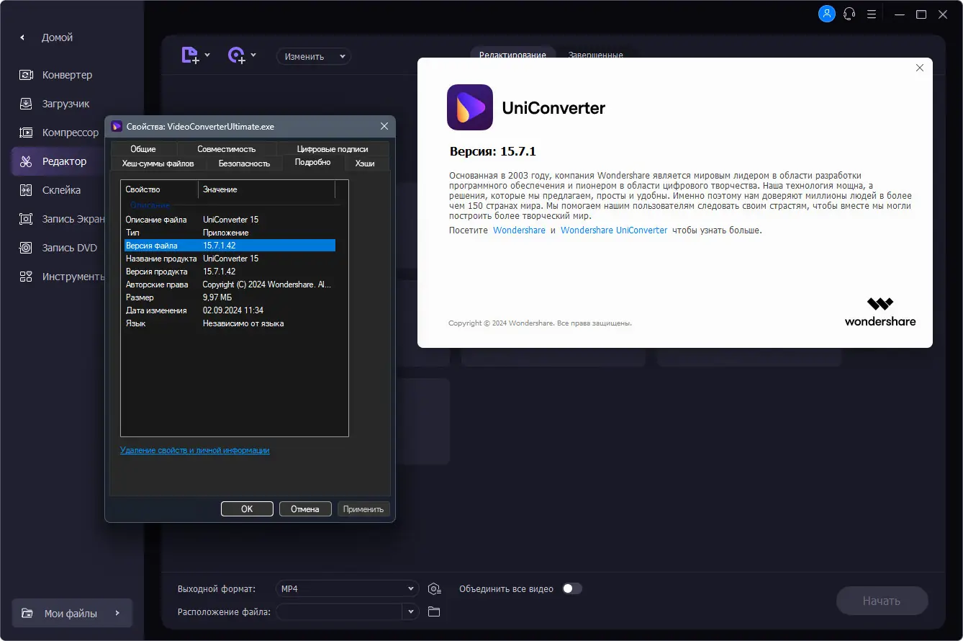
Task: Select the Авторские права row
Action: pos(230,284)
